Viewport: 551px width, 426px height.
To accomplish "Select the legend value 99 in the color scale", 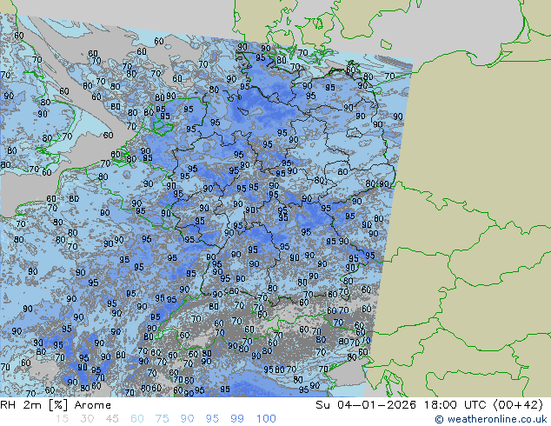I will pyautogui.click(x=237, y=419).
